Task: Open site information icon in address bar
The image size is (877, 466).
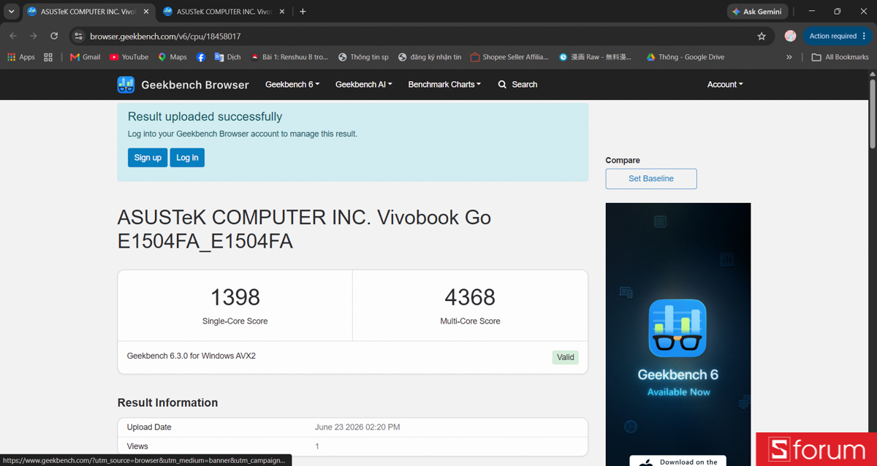Action: click(x=79, y=36)
